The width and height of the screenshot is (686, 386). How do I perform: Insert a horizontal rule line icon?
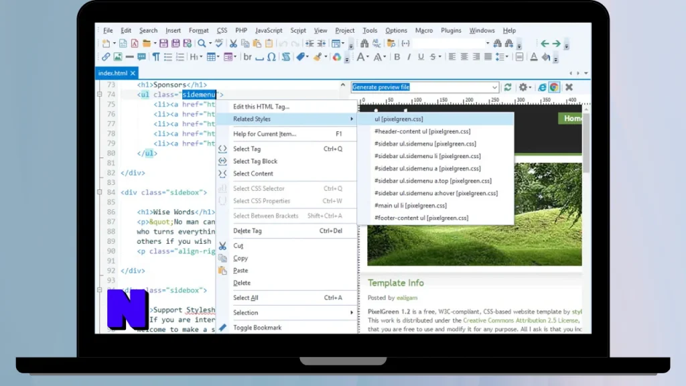[x=129, y=57]
